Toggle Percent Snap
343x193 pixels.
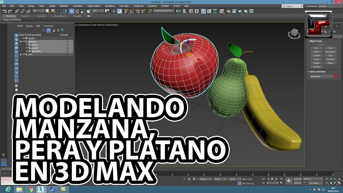click(x=138, y=11)
